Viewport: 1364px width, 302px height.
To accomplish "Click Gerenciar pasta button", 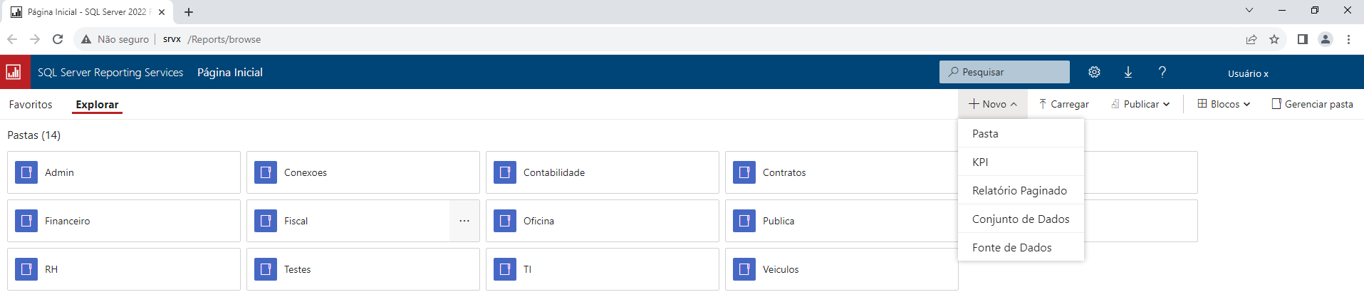I will coord(1312,104).
